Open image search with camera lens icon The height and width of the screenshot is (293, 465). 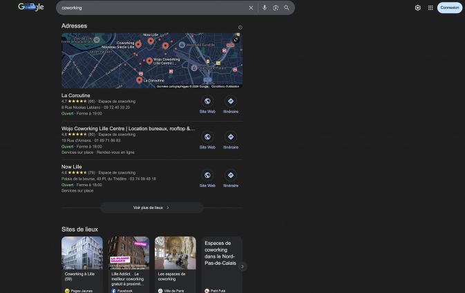point(276,8)
